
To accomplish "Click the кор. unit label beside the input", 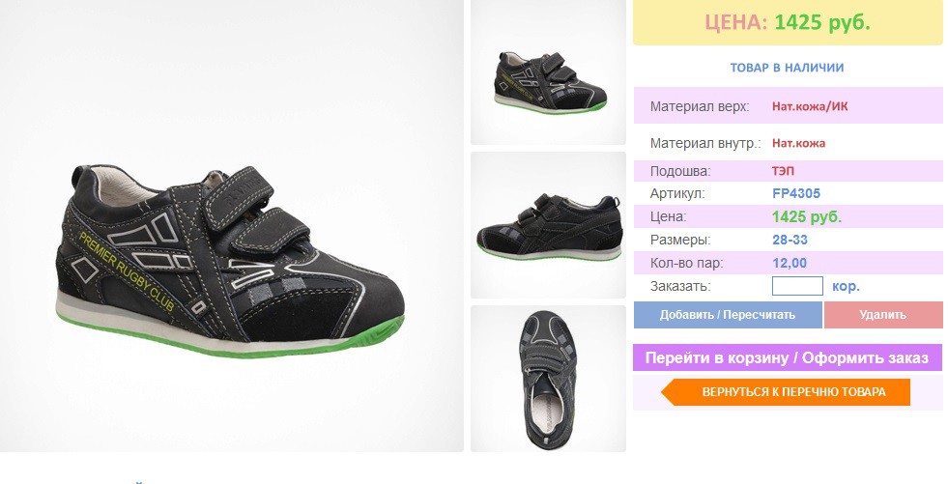I will tap(846, 286).
